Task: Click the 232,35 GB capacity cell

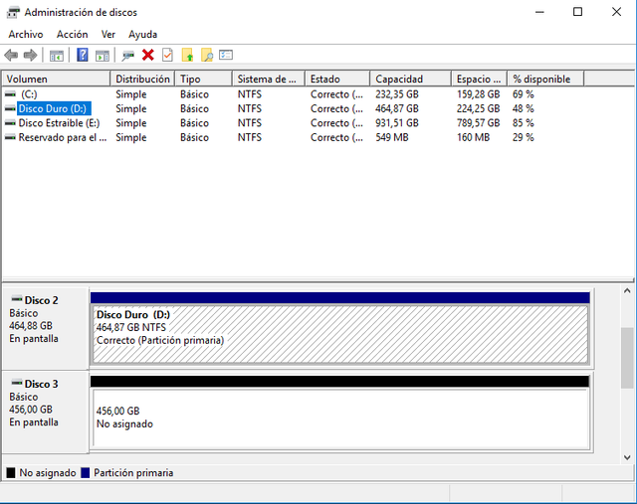Action: point(397,94)
